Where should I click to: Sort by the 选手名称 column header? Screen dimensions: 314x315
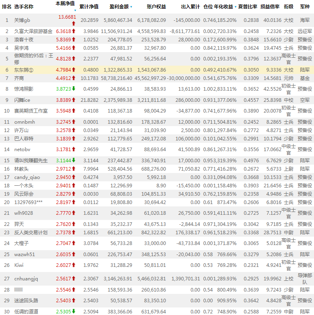[x=24, y=7]
